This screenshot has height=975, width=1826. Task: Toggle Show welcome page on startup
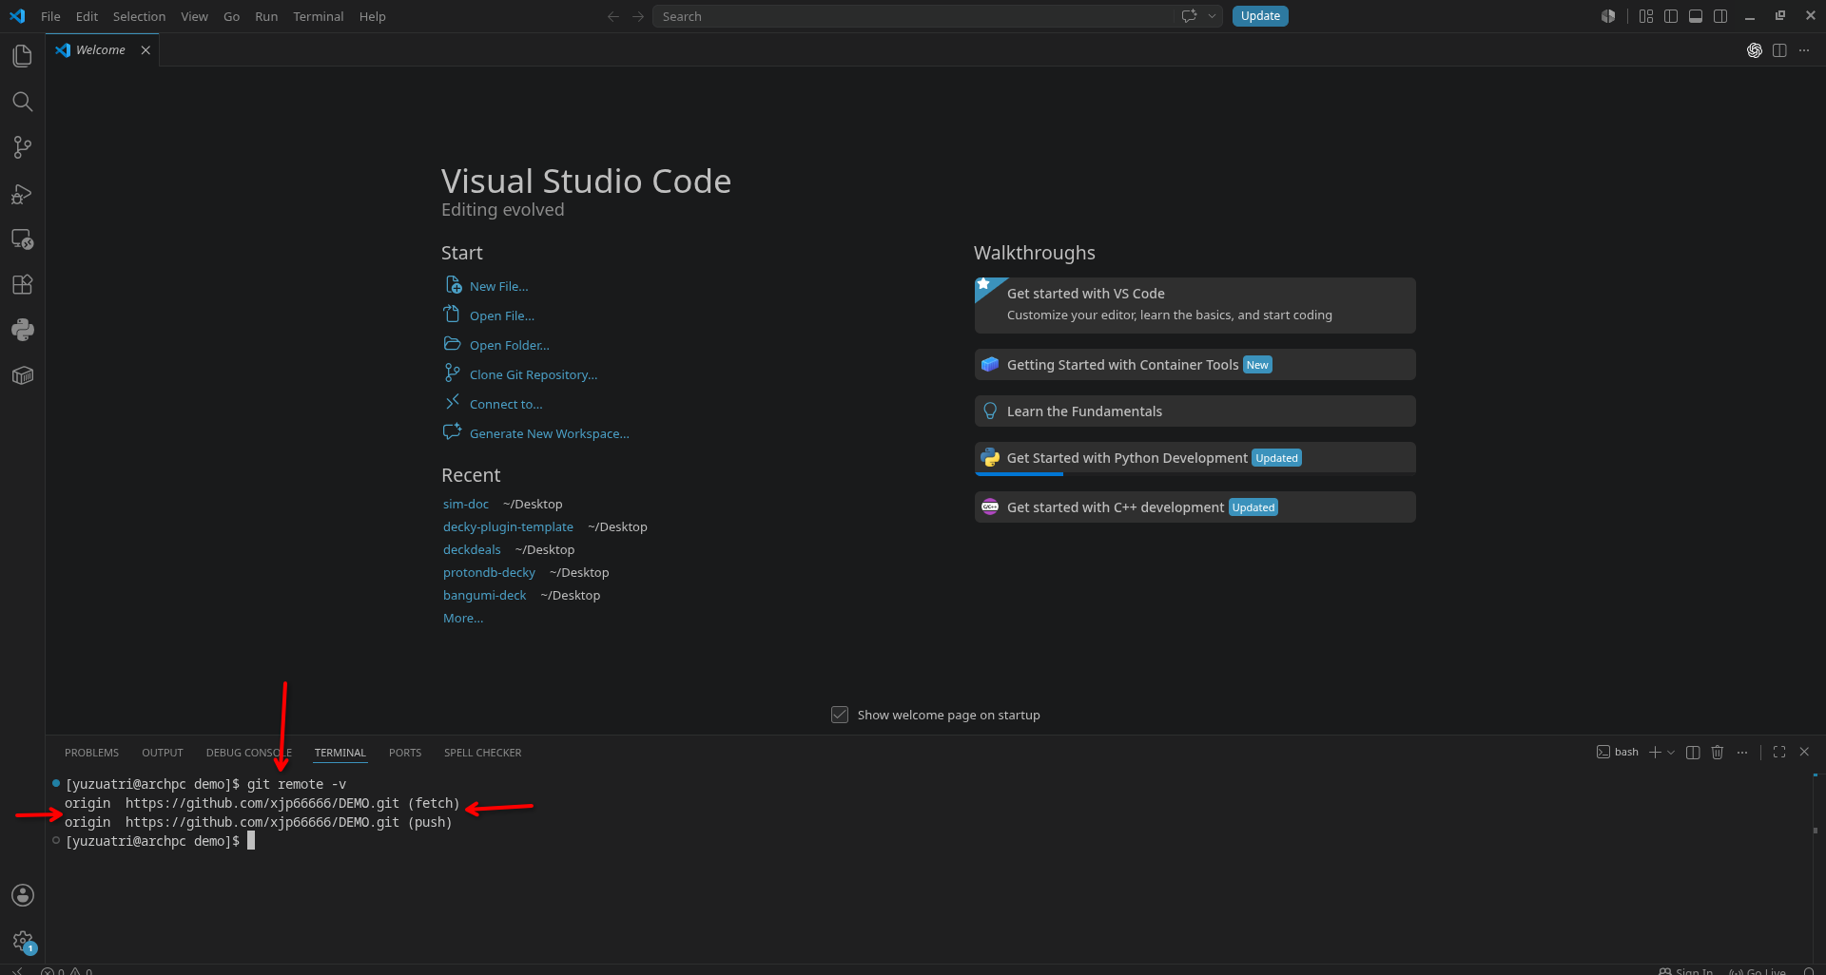click(x=840, y=715)
